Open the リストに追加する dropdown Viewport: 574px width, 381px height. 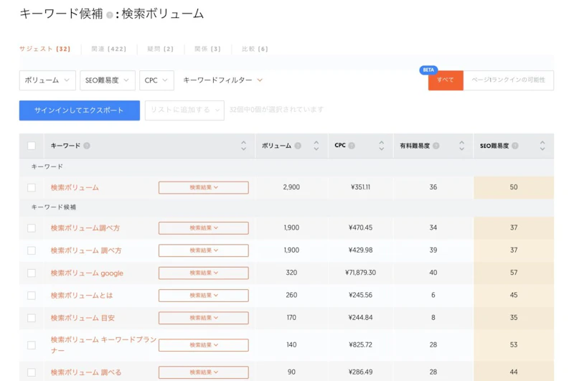[184, 110]
